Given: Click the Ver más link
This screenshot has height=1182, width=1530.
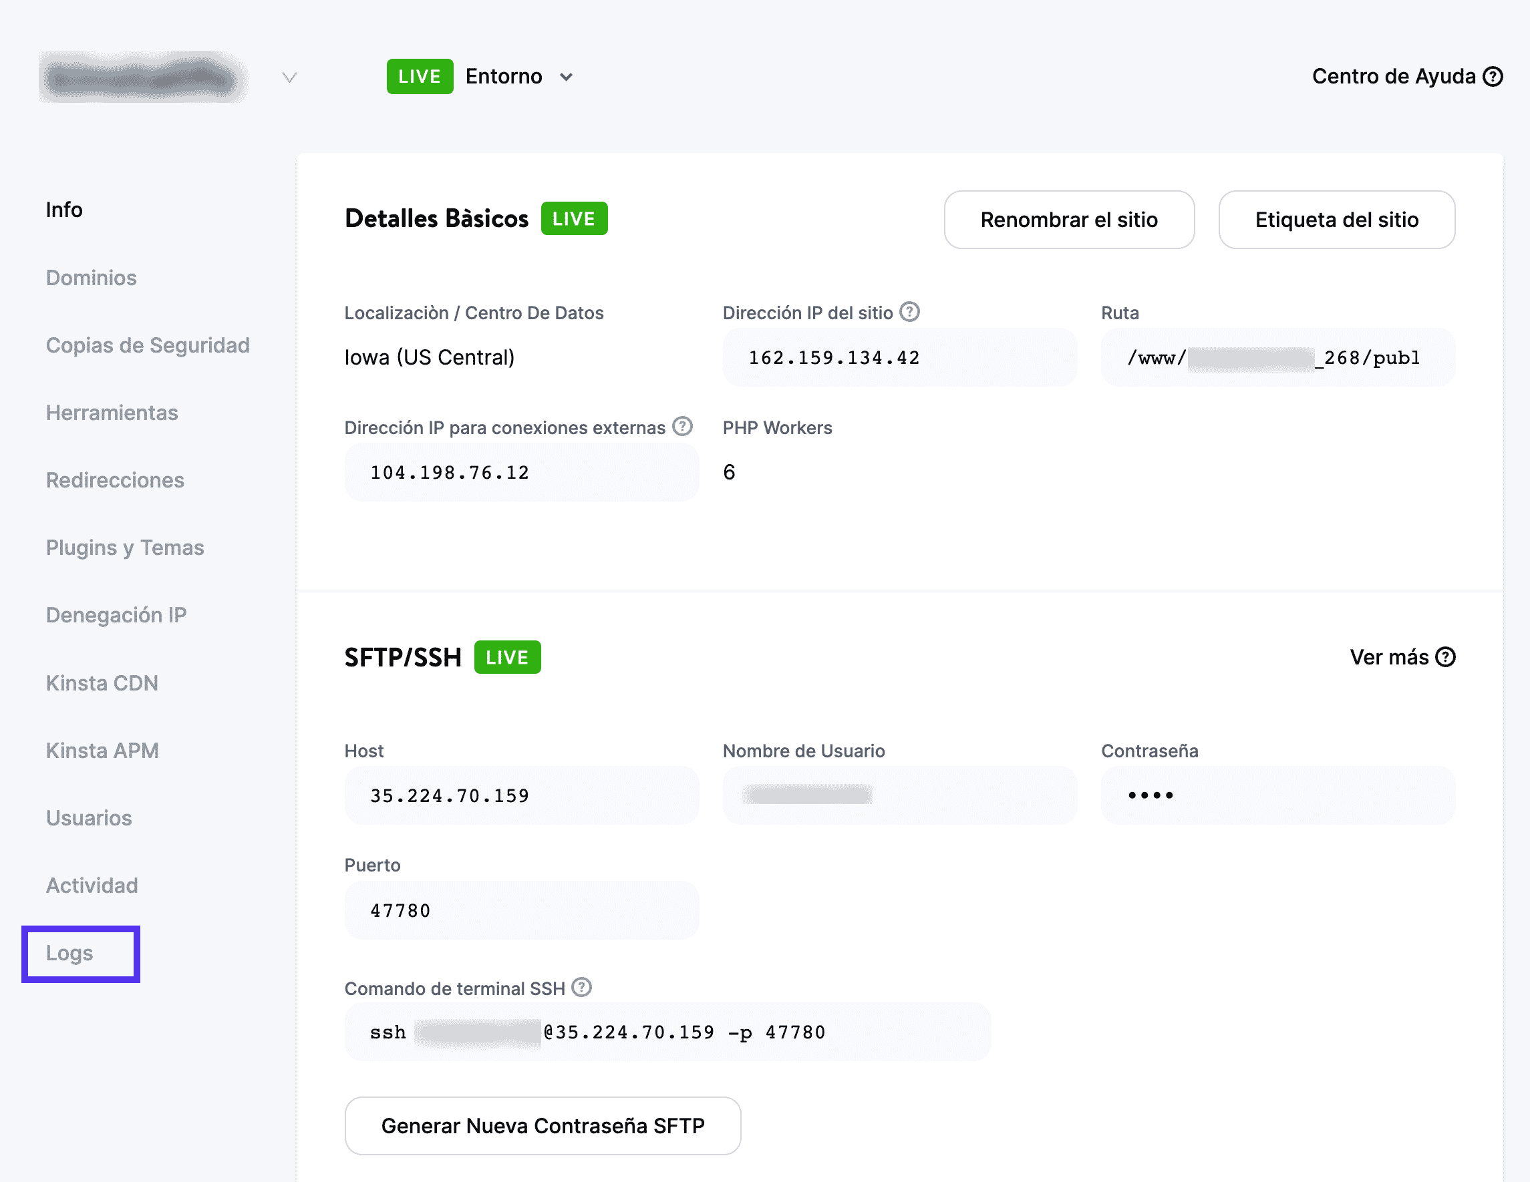Looking at the screenshot, I should pyautogui.click(x=1388, y=657).
